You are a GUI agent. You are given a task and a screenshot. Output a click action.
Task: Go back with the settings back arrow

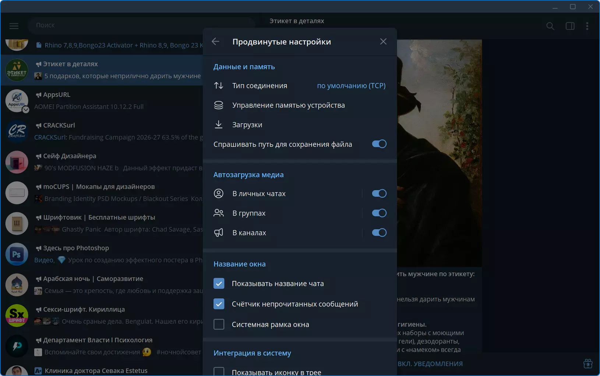click(x=216, y=41)
